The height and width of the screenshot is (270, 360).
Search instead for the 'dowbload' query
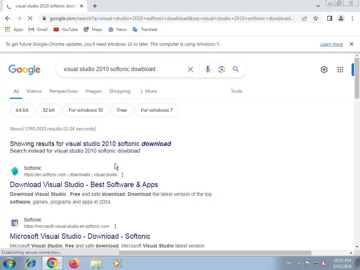(x=97, y=151)
